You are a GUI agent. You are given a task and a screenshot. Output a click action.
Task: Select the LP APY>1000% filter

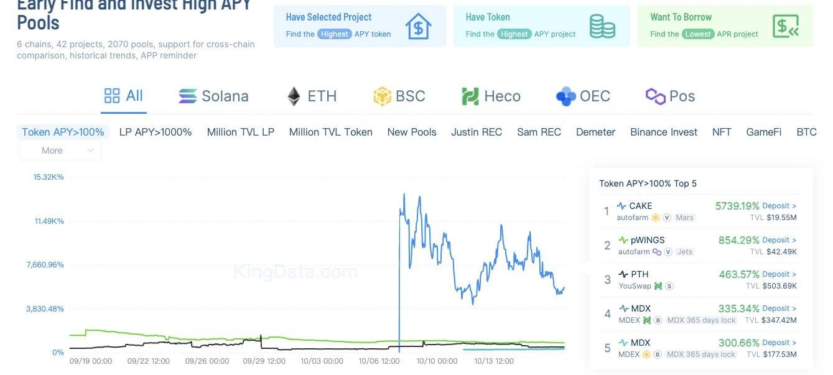(x=156, y=132)
